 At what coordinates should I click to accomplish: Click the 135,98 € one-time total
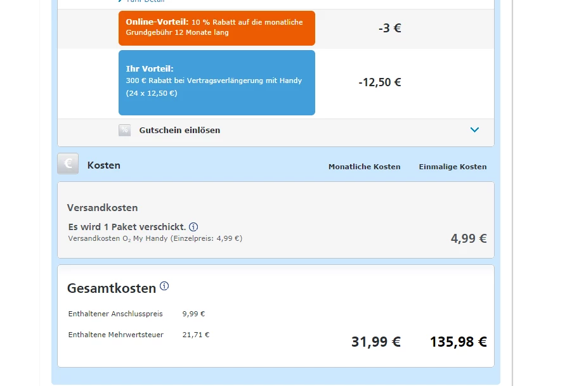coord(458,342)
